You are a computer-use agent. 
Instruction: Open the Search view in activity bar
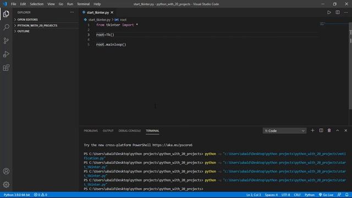pos(6,27)
